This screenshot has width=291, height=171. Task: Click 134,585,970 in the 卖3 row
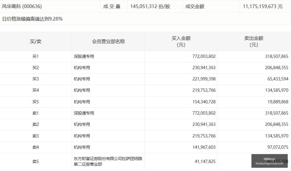(x=277, y=136)
